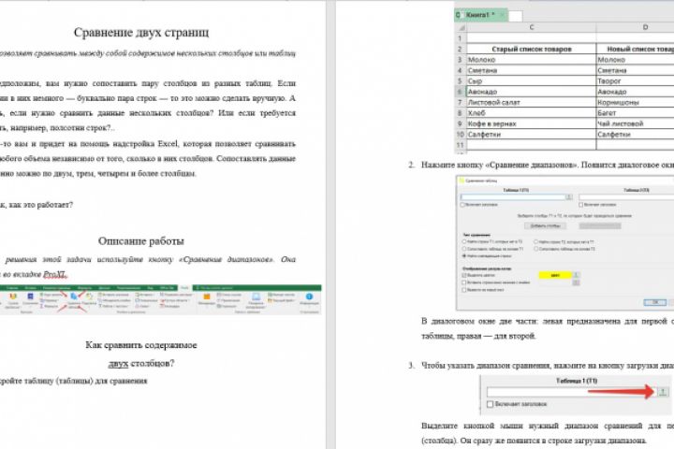Click the blue Информация icon in ribbon
Image resolution: width=674 pixels, height=449 pixels.
tap(310, 296)
